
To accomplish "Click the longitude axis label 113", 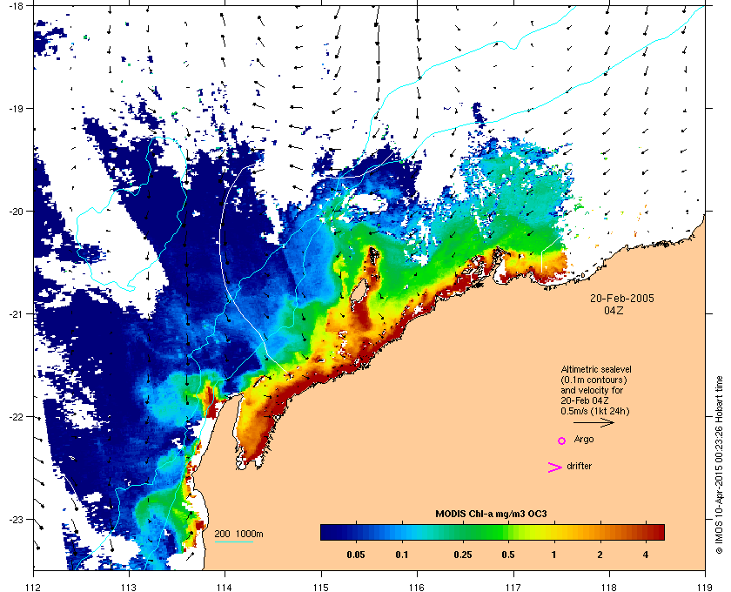I will (129, 588).
